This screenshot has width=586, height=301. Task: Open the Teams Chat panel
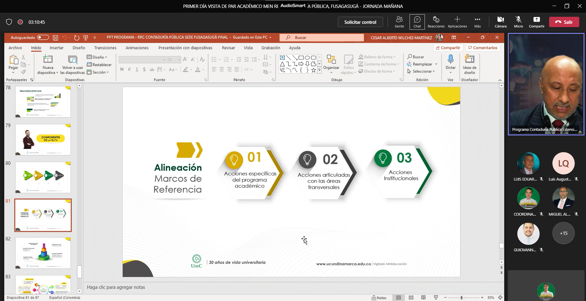pos(417,22)
